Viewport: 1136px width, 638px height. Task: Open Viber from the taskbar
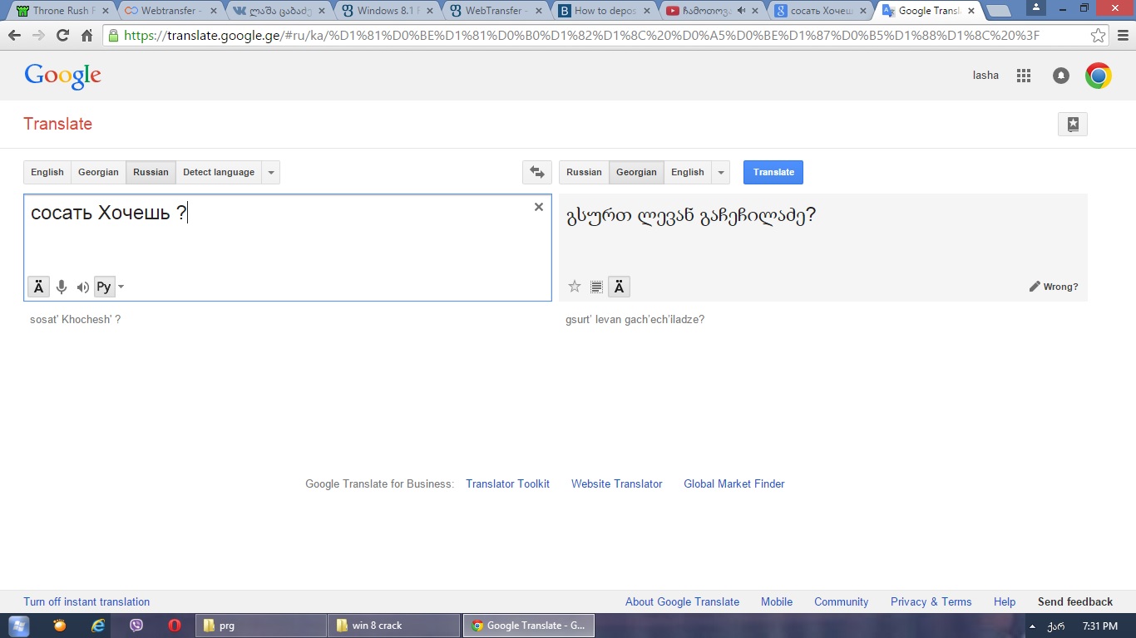coord(136,626)
